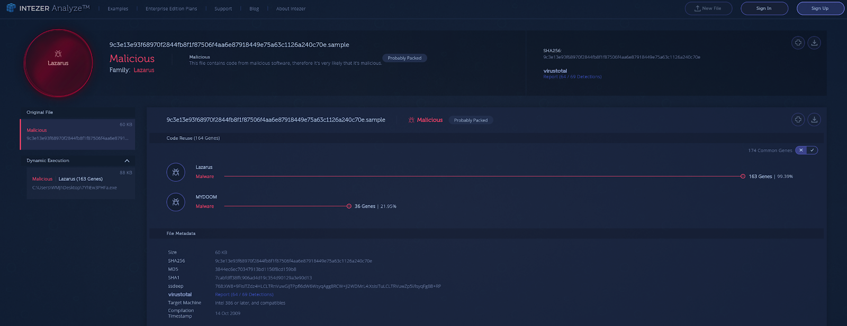Viewport: 847px width, 326px height.
Task: Click the Intezer Analyze cube logo
Action: 11,8
